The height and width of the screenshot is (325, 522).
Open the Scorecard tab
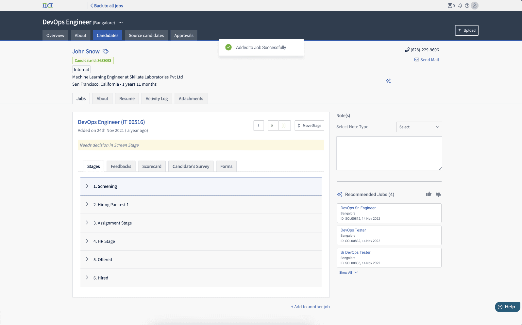(x=152, y=166)
